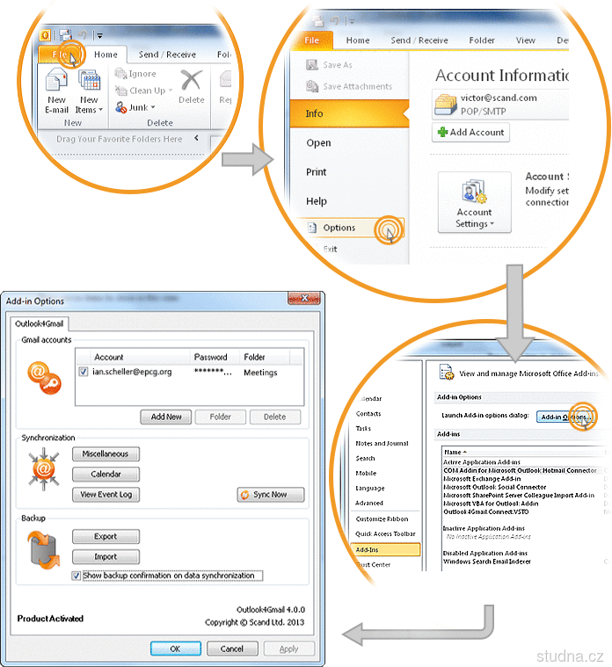Select Customize Ribbon in the Options sidebar
Screen dimensions: 612x667
tap(382, 519)
